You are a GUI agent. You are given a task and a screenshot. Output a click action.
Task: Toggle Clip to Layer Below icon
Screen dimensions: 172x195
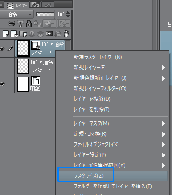point(12,24)
